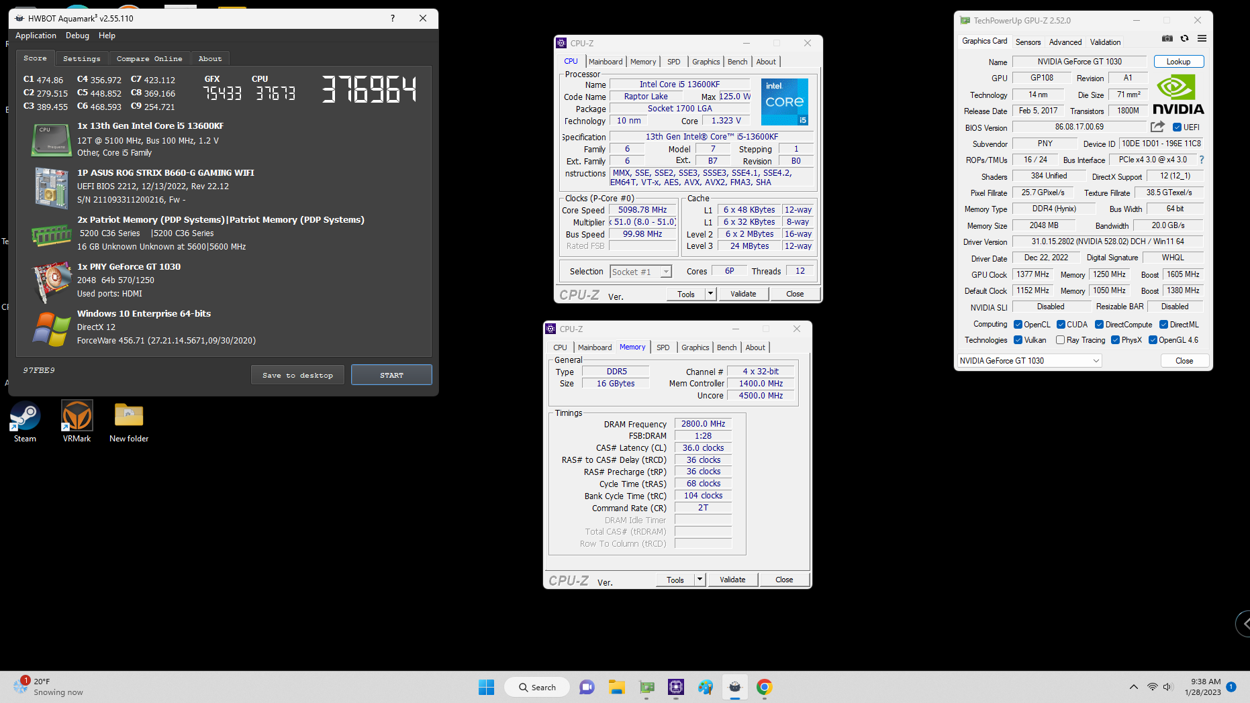The width and height of the screenshot is (1250, 703).
Task: Open the Debug menu in Aquamark
Action: tap(77, 36)
